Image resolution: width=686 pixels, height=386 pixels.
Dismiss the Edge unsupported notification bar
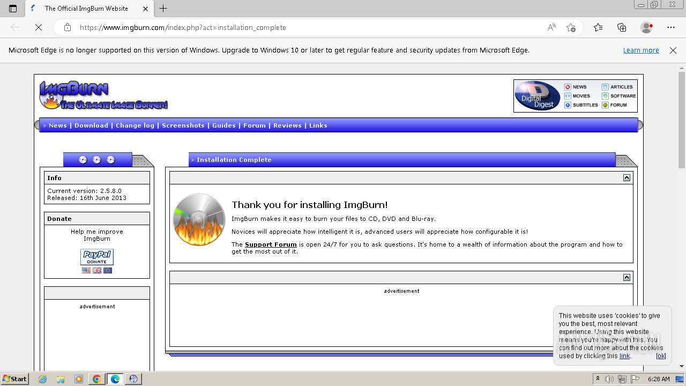[673, 50]
